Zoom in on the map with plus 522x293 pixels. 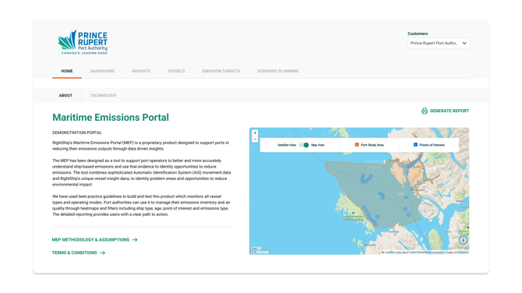pyautogui.click(x=255, y=132)
